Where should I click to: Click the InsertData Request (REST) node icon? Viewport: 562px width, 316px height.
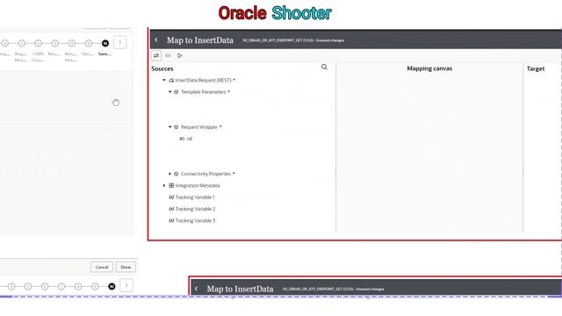pos(171,80)
